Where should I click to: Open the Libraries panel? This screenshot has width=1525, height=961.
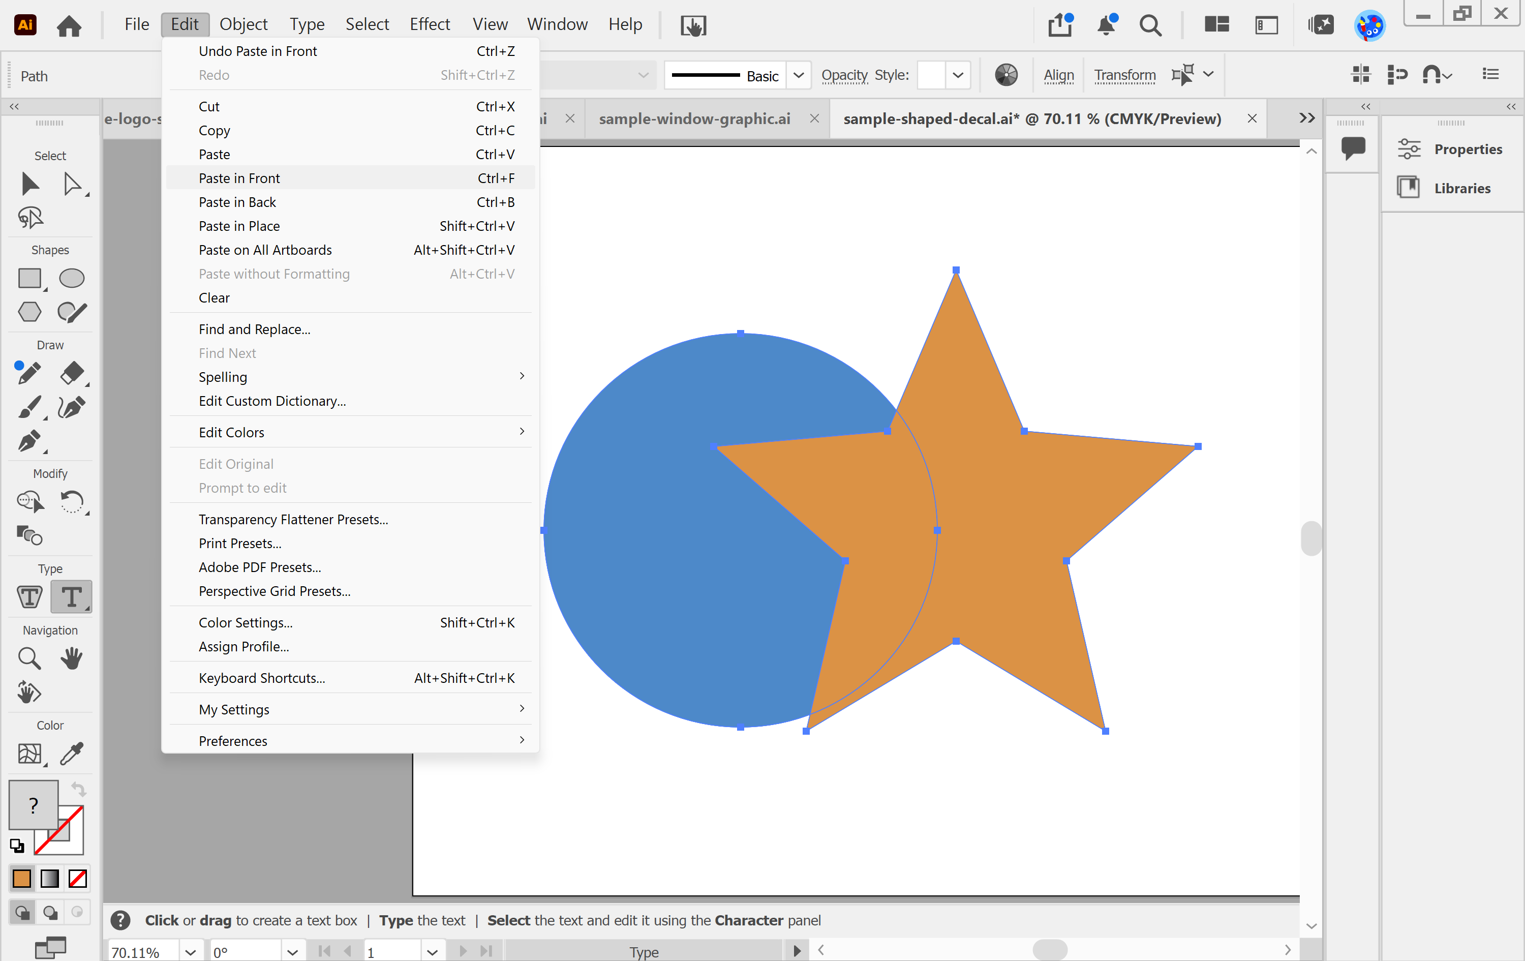pyautogui.click(x=1444, y=188)
